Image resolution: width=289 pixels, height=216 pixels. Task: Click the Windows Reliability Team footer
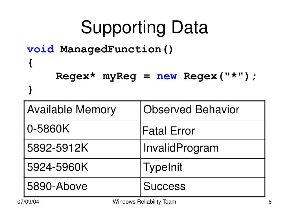point(144,202)
